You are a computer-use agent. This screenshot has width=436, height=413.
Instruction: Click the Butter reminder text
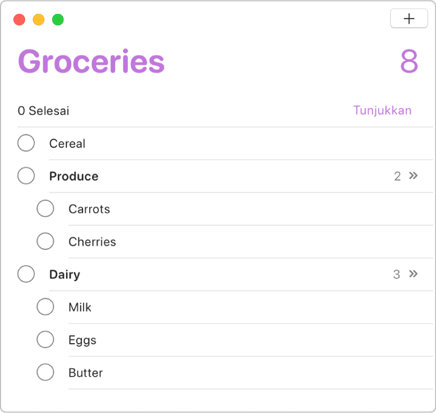86,373
